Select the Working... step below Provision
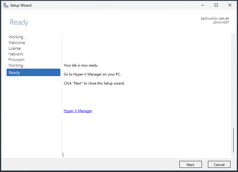The height and width of the screenshot is (172, 238). coord(17,65)
